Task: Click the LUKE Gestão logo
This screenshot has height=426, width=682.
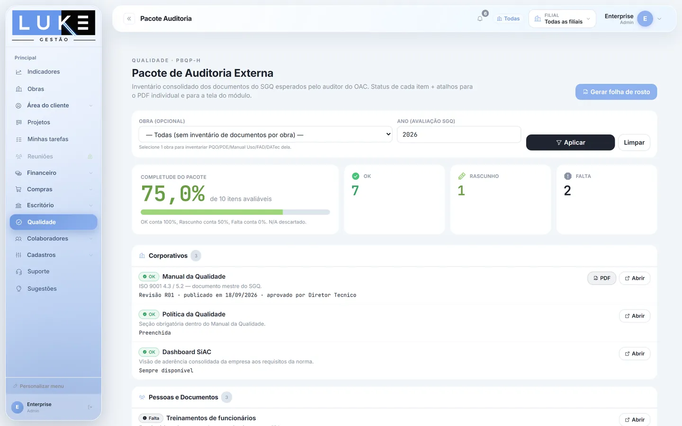Action: (54, 26)
